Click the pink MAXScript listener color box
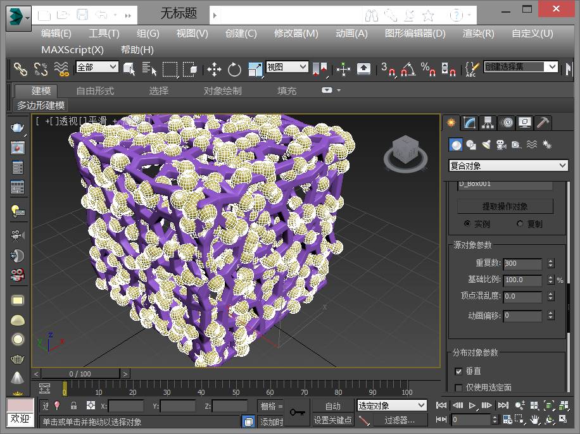The image size is (580, 434). click(x=20, y=405)
